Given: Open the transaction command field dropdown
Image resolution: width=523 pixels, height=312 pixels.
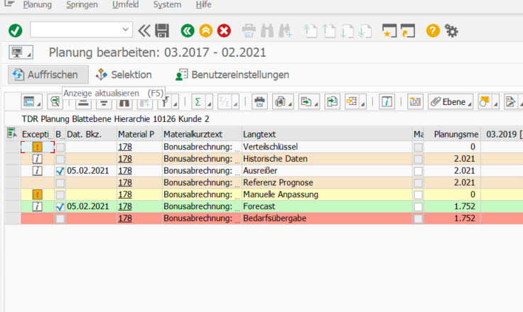Looking at the screenshot, I should (126, 30).
